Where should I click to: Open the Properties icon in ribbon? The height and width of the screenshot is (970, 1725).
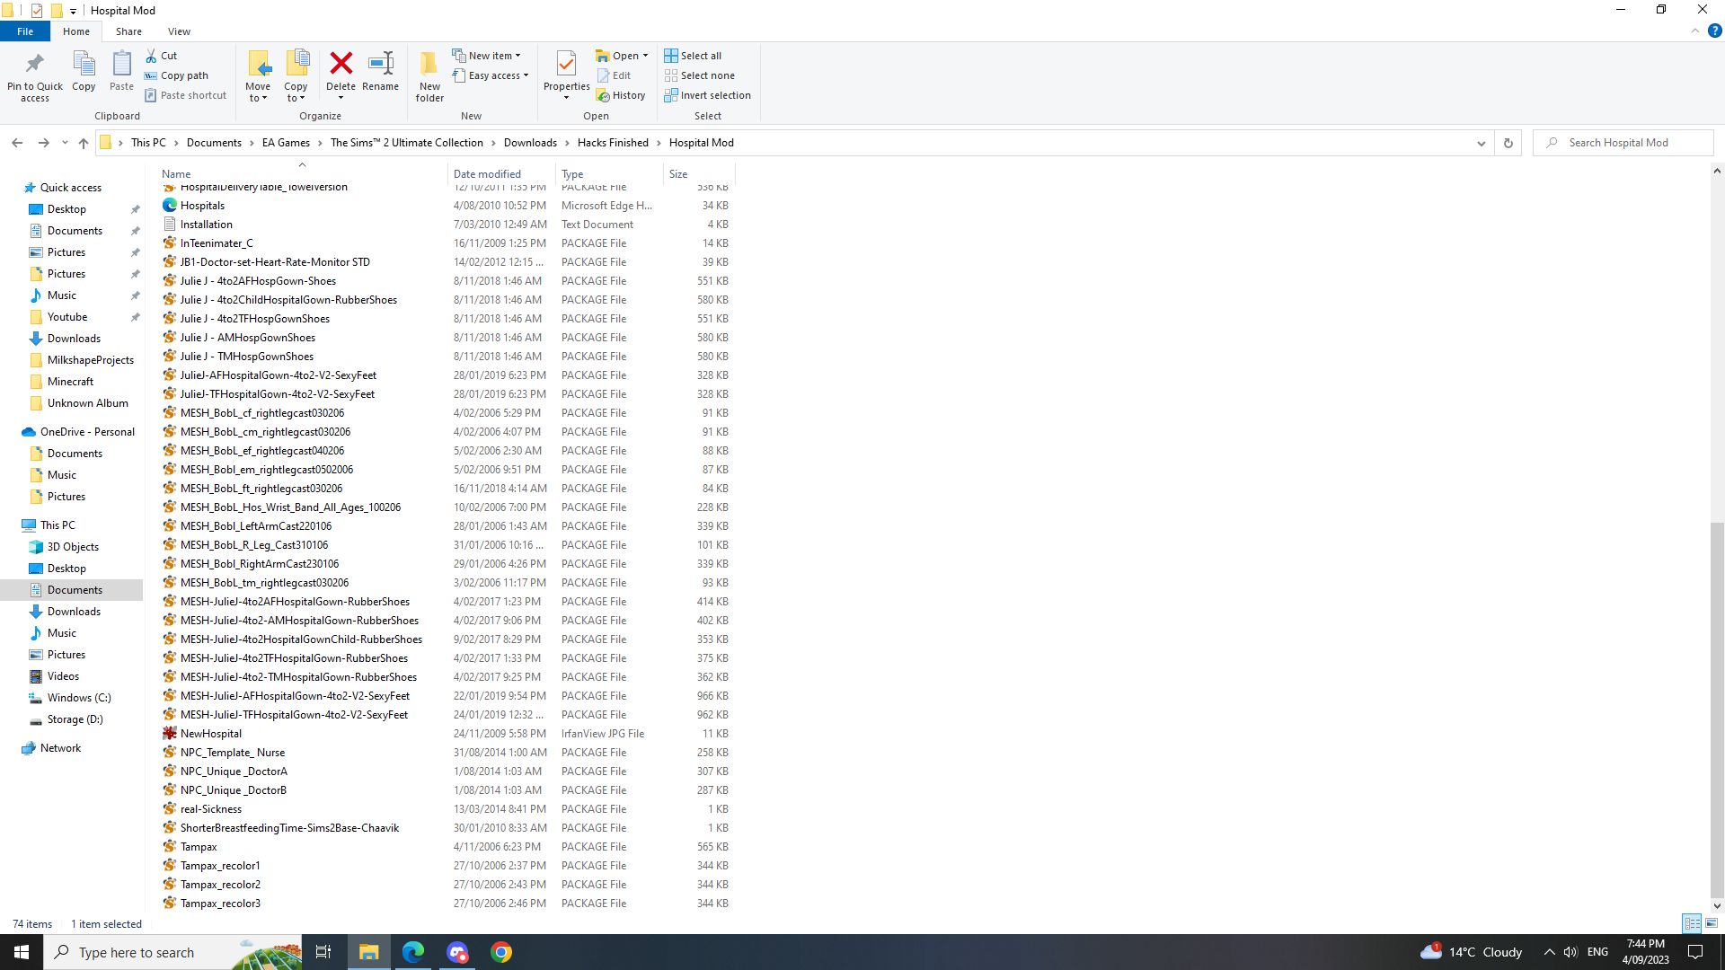[566, 65]
